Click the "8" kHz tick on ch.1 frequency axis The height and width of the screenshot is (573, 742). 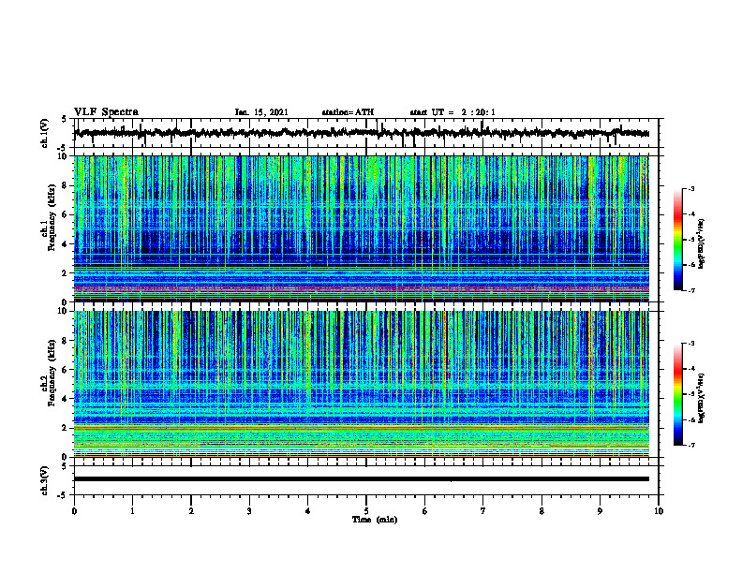[x=65, y=185]
